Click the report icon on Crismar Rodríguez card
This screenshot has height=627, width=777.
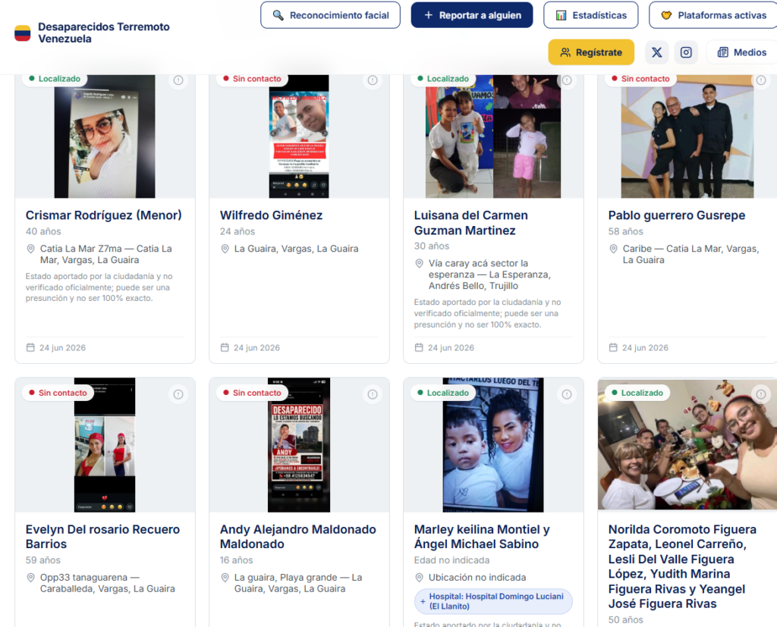point(178,80)
